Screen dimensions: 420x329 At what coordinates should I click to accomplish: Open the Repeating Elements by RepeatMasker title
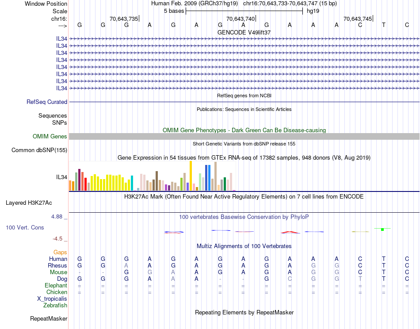244,312
